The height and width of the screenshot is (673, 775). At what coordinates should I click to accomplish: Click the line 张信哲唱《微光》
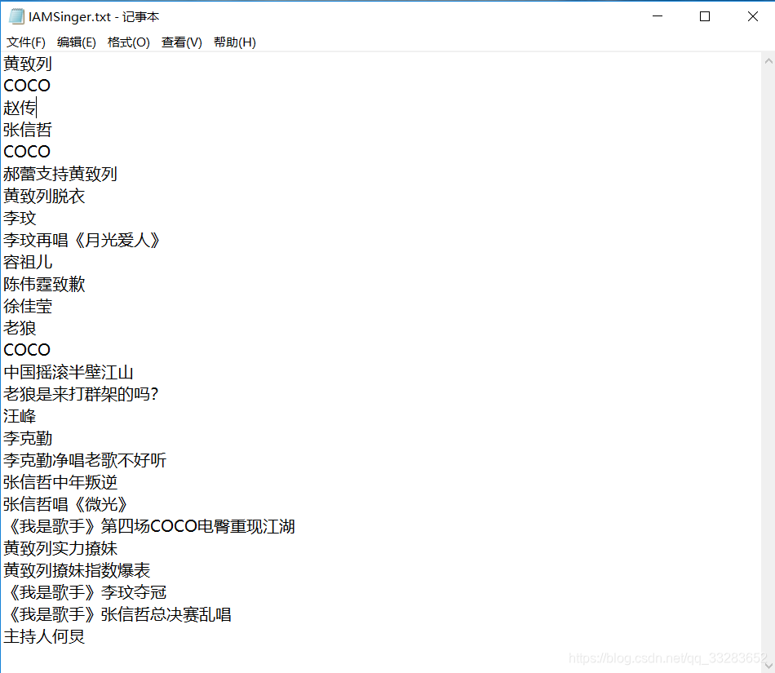tap(65, 504)
